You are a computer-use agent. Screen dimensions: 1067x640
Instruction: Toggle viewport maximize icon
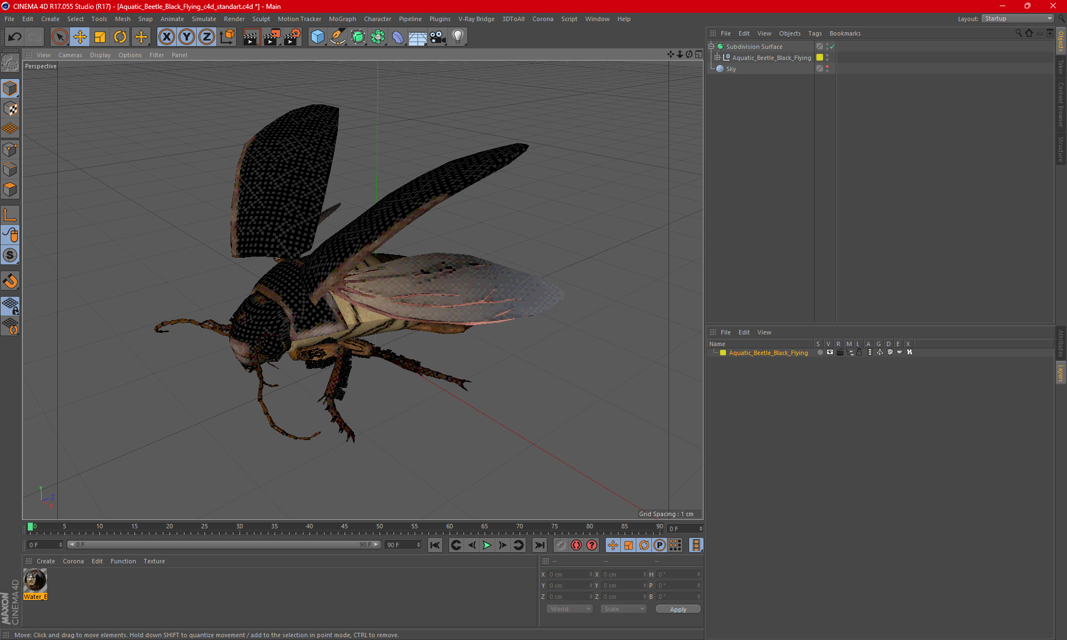699,54
